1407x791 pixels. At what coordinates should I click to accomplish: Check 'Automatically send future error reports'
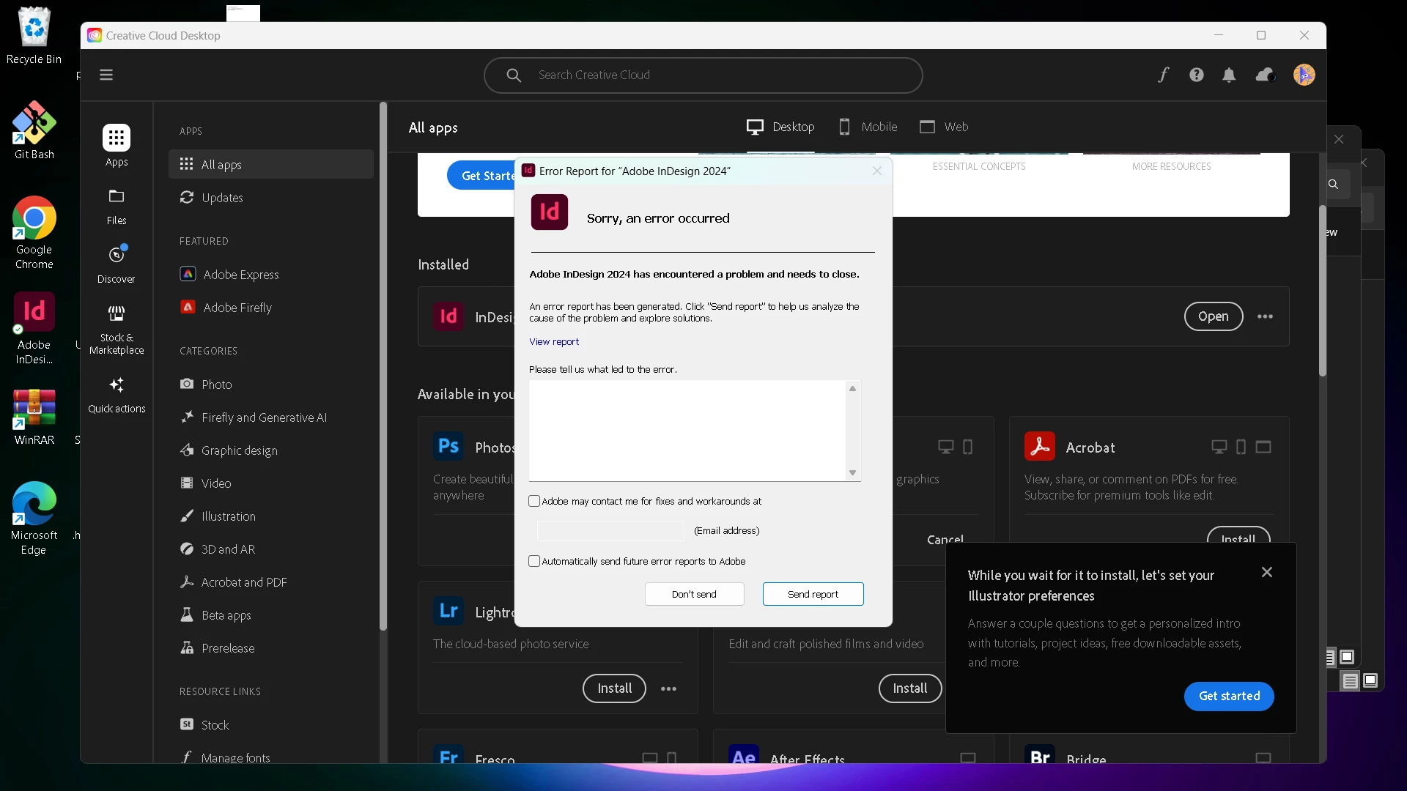[534, 562]
